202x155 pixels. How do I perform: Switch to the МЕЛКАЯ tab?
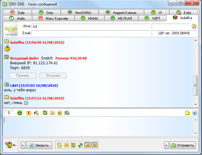point(121,18)
